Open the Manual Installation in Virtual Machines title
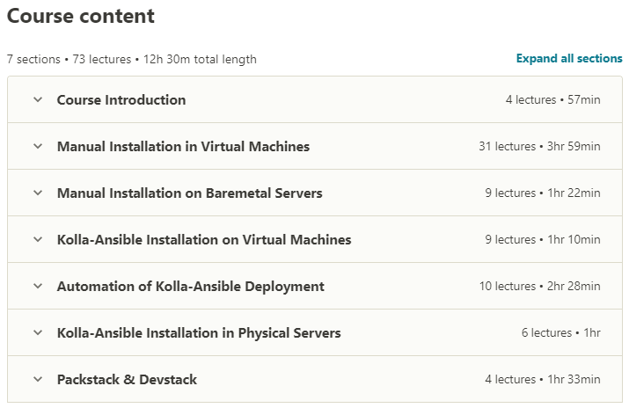The height and width of the screenshot is (408, 629). [x=183, y=147]
